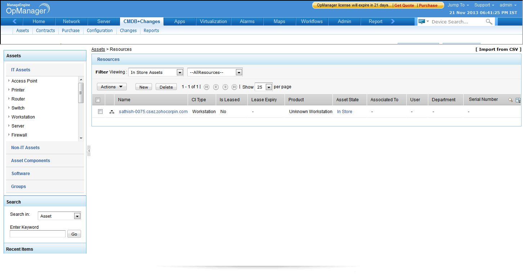Go to next page of resources

tap(225, 87)
